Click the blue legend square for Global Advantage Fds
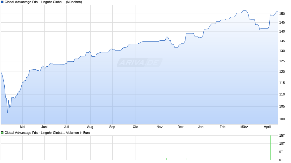 (x=2, y=2)
